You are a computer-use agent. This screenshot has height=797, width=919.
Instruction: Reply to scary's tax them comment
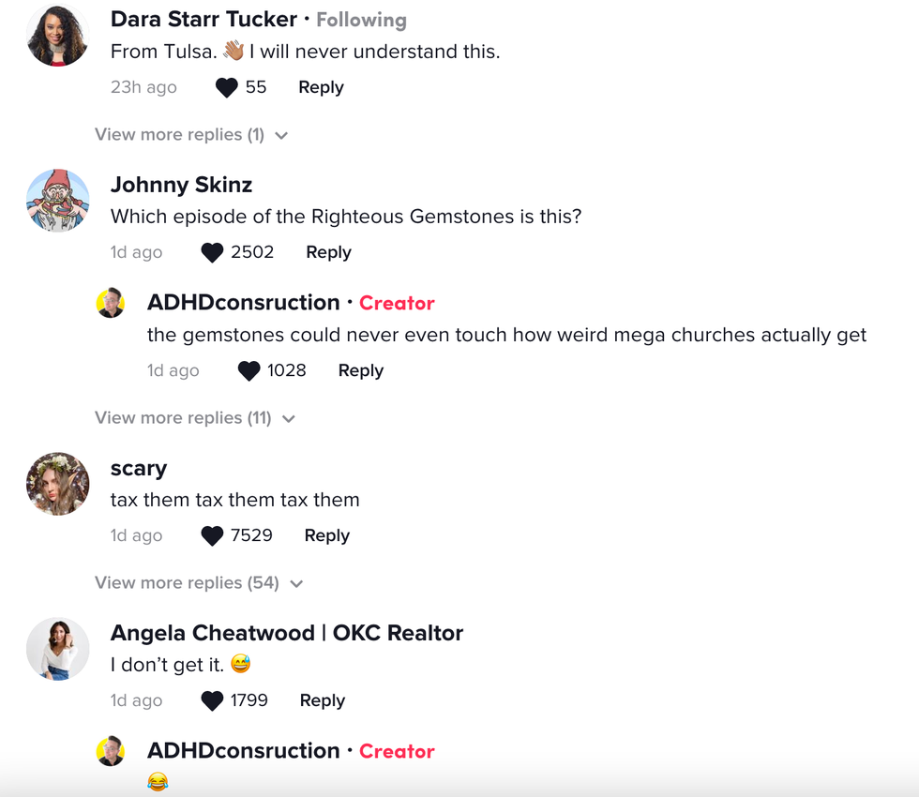[326, 534]
